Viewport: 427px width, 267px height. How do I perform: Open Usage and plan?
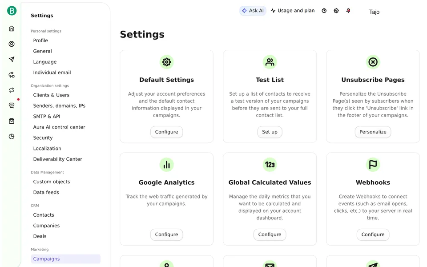pos(293,11)
